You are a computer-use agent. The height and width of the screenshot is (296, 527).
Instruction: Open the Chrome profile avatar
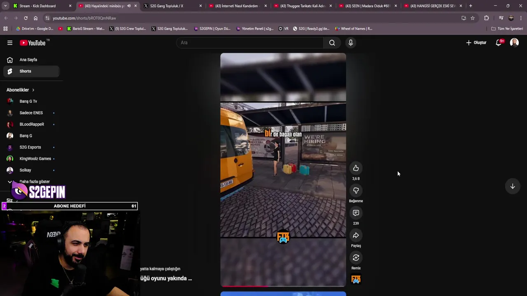point(511,18)
